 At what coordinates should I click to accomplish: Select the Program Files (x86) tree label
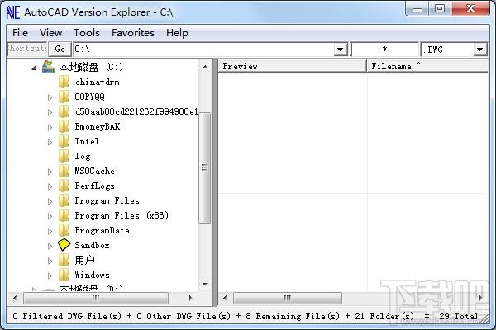tap(122, 215)
